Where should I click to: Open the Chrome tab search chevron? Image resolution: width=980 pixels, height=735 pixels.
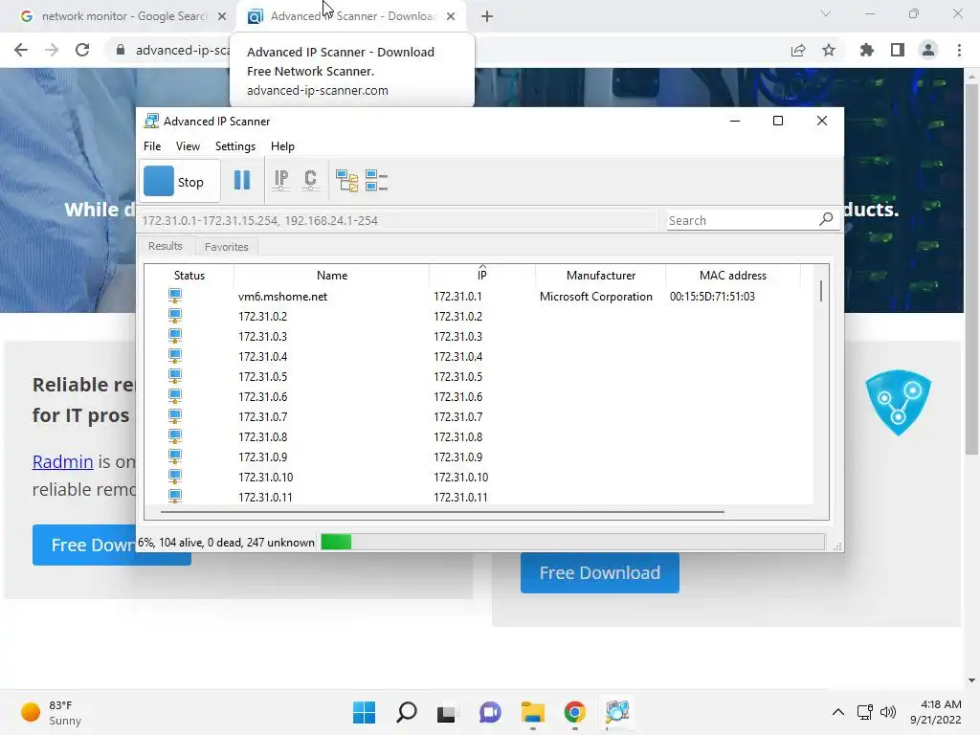coord(826,13)
